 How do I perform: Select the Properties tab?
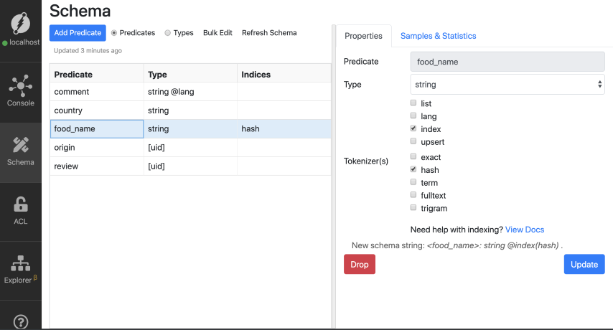coord(363,36)
